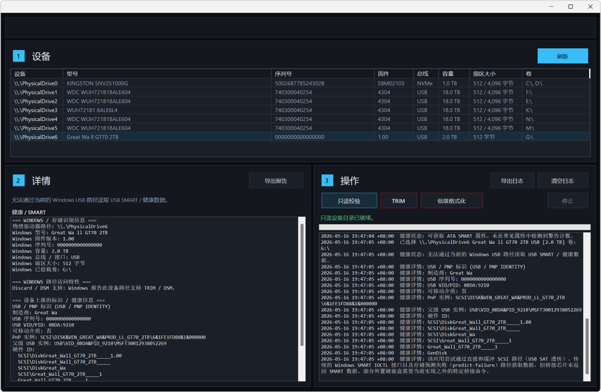Viewport: 601px width, 392px height.
Task: Close the application window
Action: tap(590, 7)
